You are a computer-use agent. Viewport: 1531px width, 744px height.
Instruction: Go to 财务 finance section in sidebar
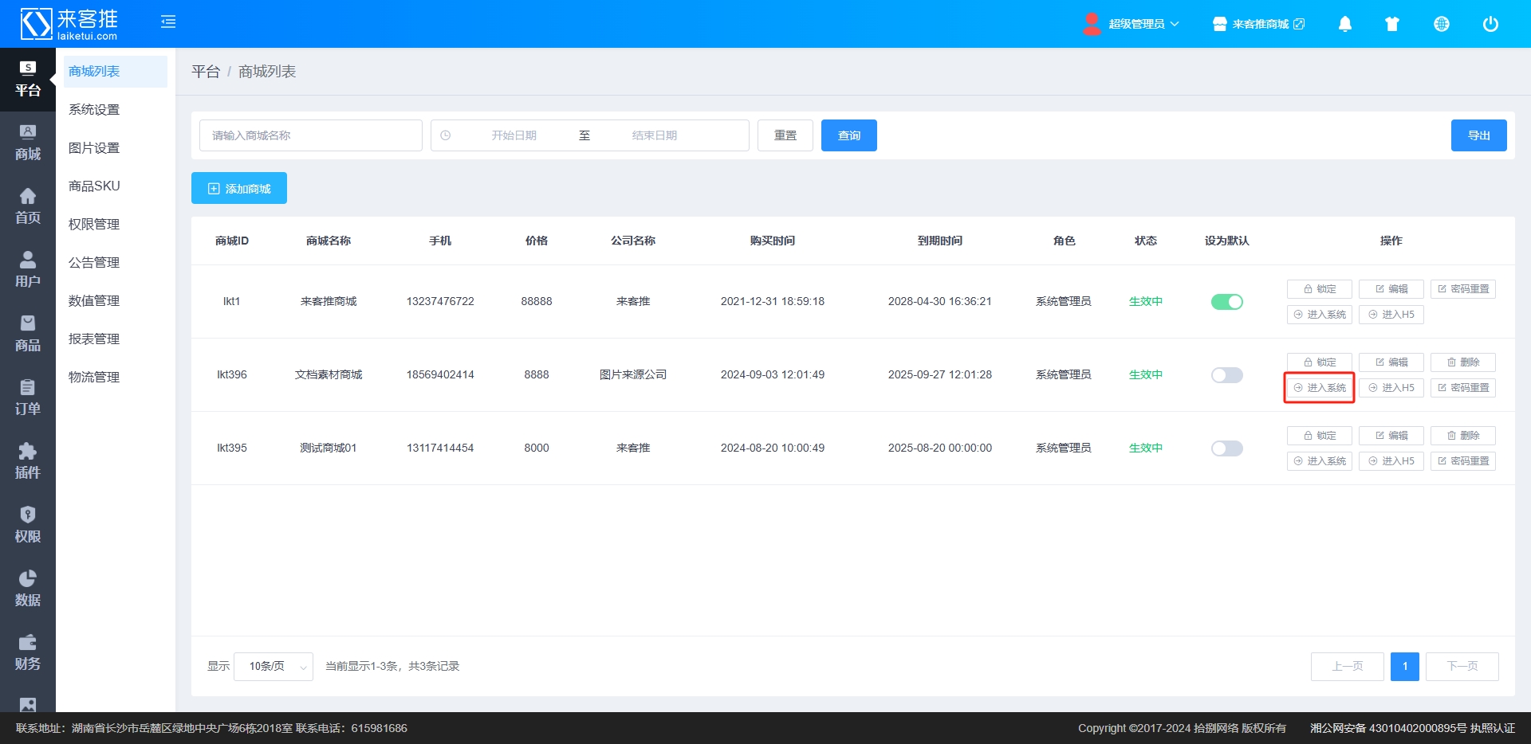pos(27,652)
